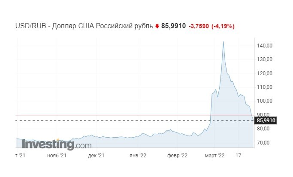Click the Investing.com watermark logo

click(x=57, y=145)
